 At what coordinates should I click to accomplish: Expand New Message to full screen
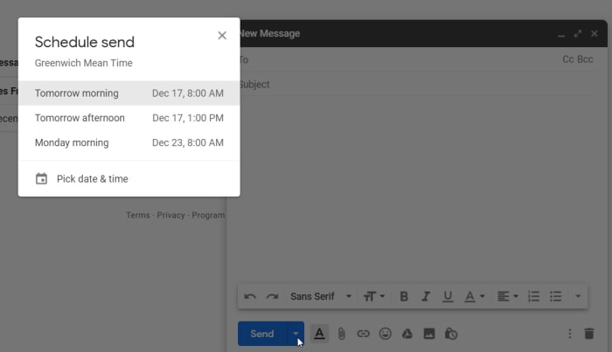[x=578, y=34]
